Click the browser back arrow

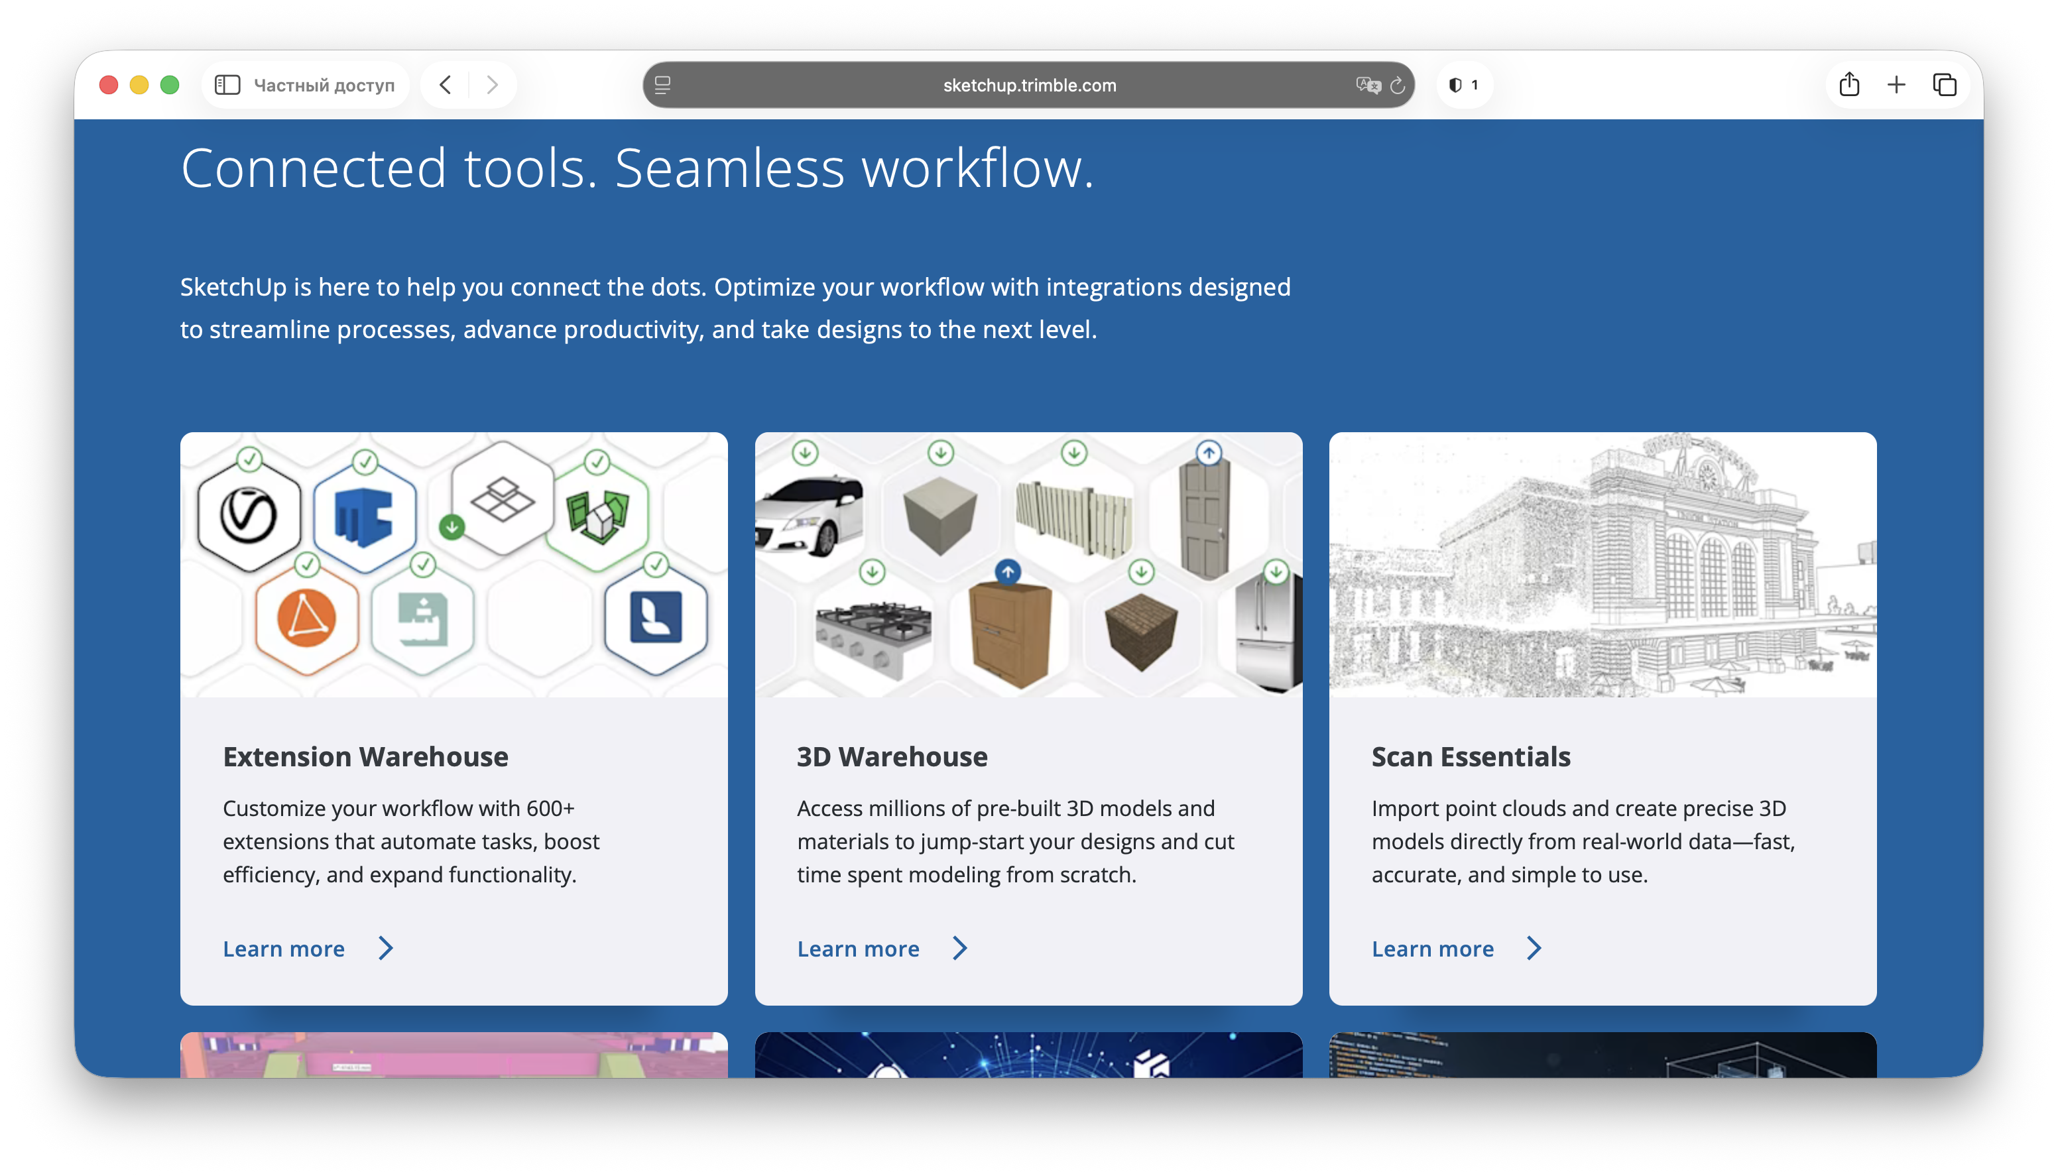[x=446, y=85]
